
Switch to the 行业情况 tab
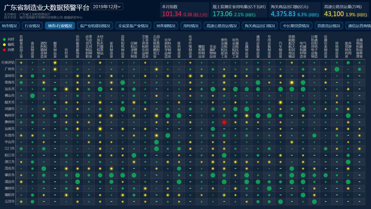point(32,26)
